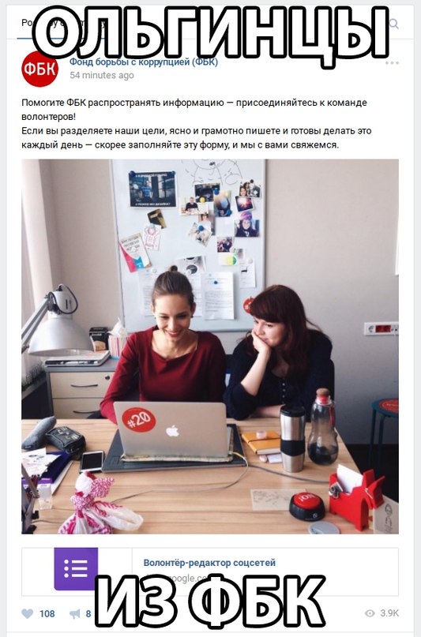This screenshot has width=421, height=637.
Task: Click the 54 minutes ago timestamp
Action: (x=102, y=75)
